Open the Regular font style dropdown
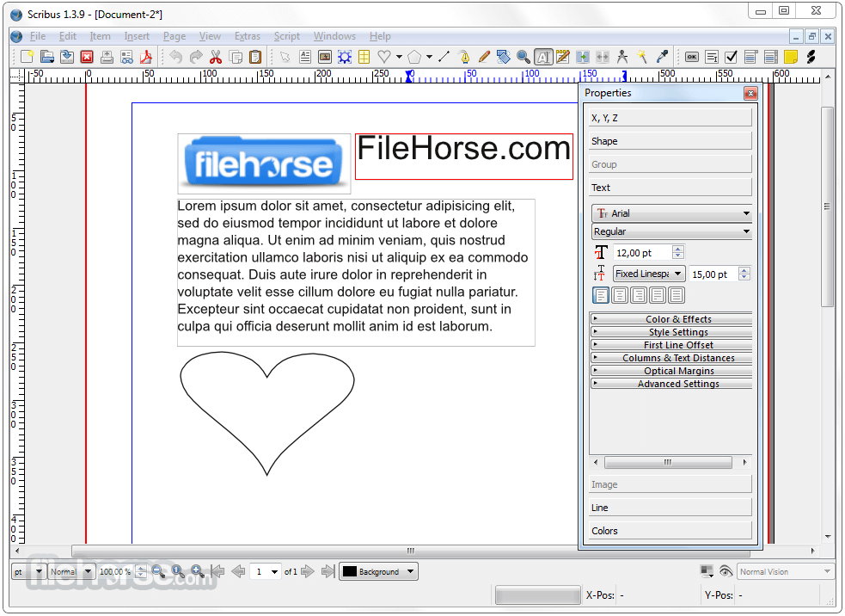The image size is (845, 616). [x=671, y=232]
